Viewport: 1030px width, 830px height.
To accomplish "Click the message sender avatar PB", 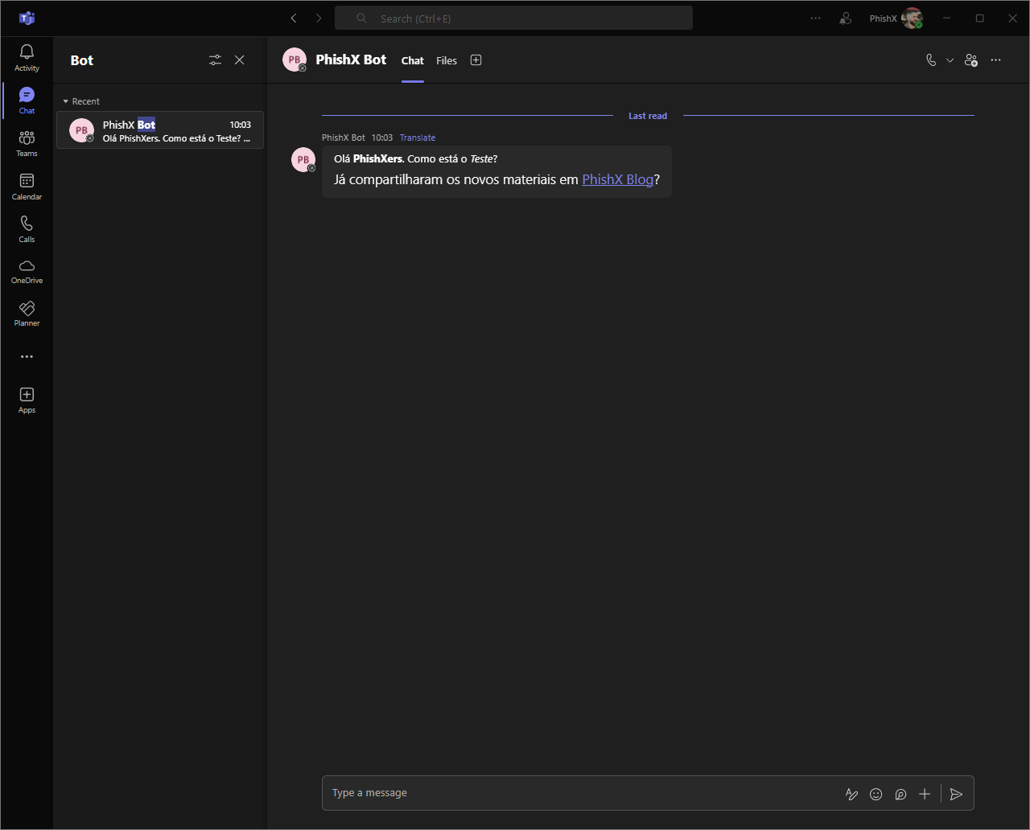I will (303, 160).
